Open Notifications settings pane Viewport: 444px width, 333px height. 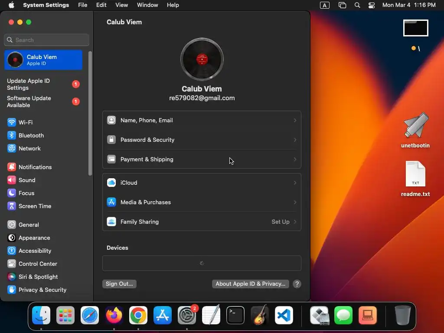click(29, 167)
